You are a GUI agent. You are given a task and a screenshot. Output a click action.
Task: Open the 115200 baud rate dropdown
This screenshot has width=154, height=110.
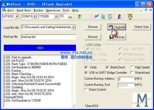[56, 16]
